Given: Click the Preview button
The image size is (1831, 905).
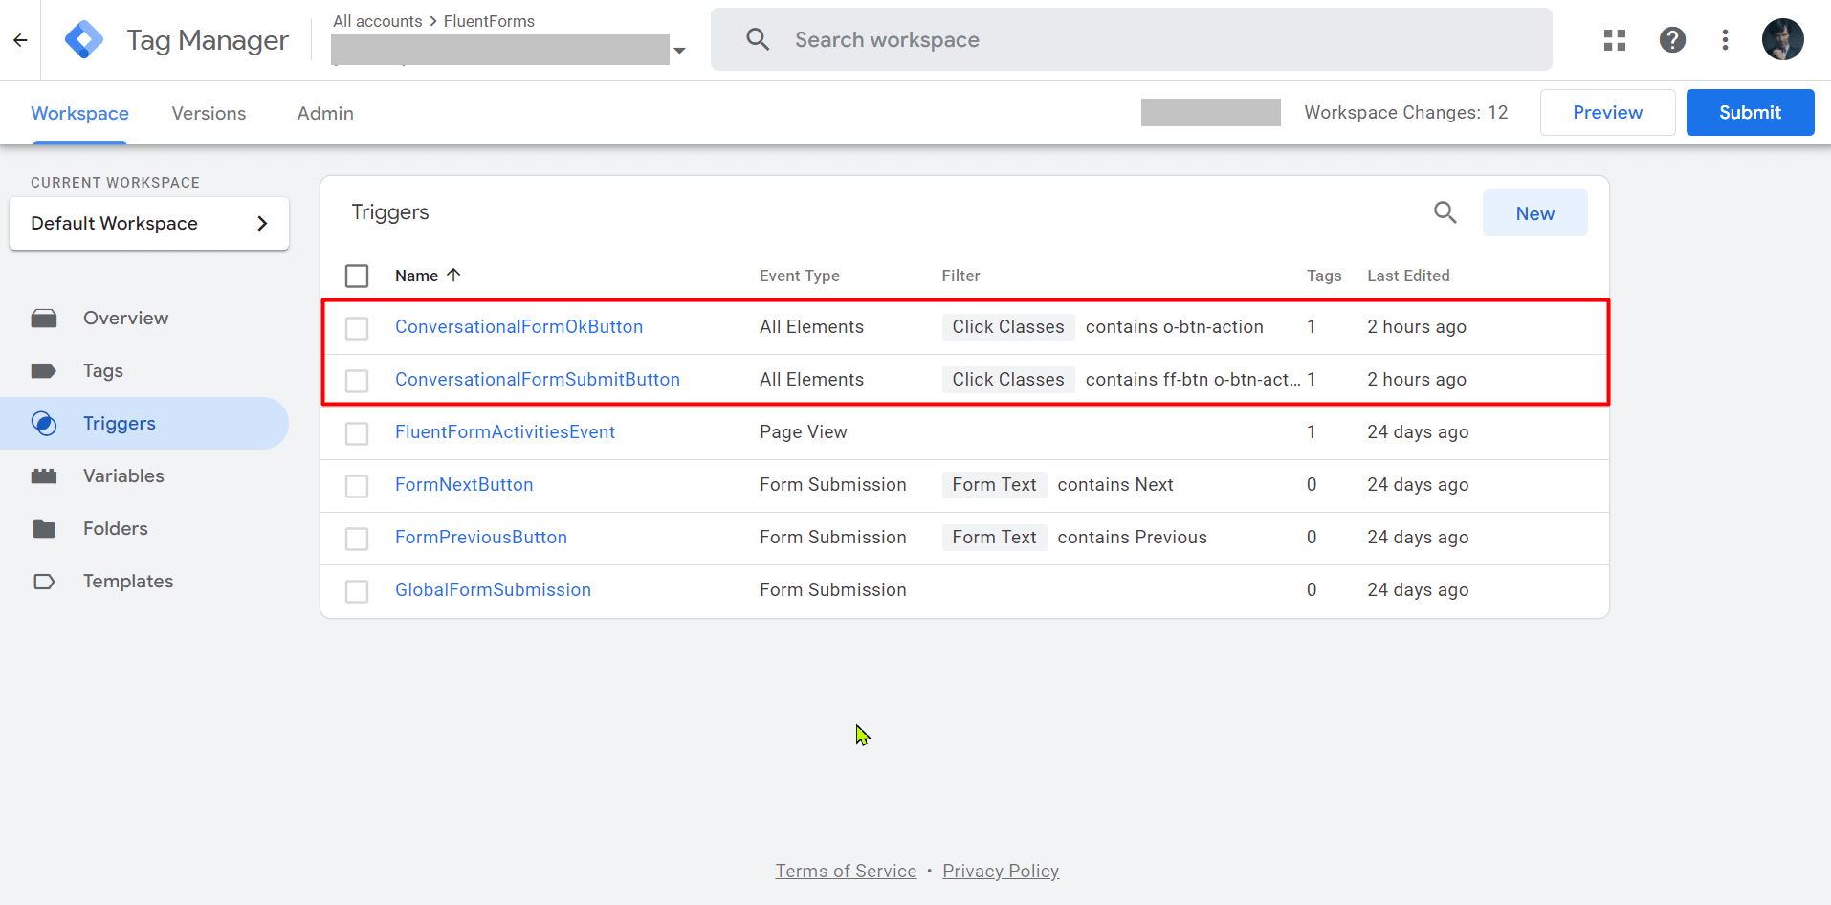Looking at the screenshot, I should (x=1607, y=112).
